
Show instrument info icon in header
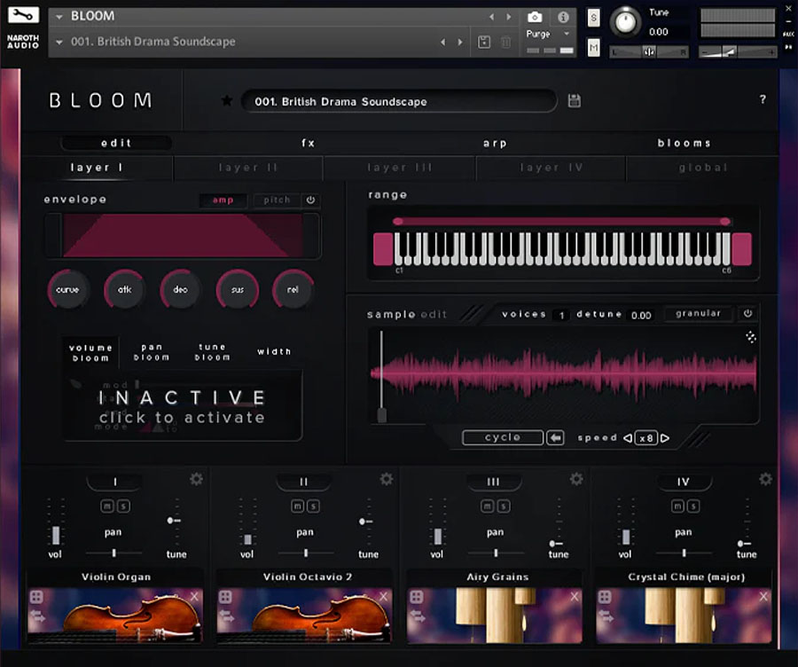563,18
